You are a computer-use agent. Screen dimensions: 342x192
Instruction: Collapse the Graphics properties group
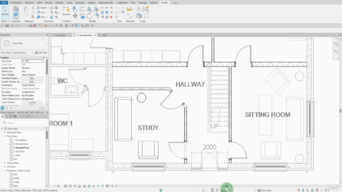pos(44,58)
